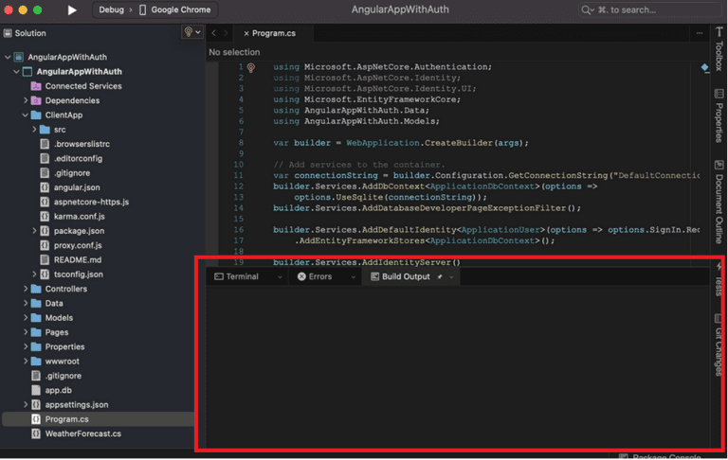Expand the Properties folder
This screenshot has height=460, width=728.
(26, 346)
